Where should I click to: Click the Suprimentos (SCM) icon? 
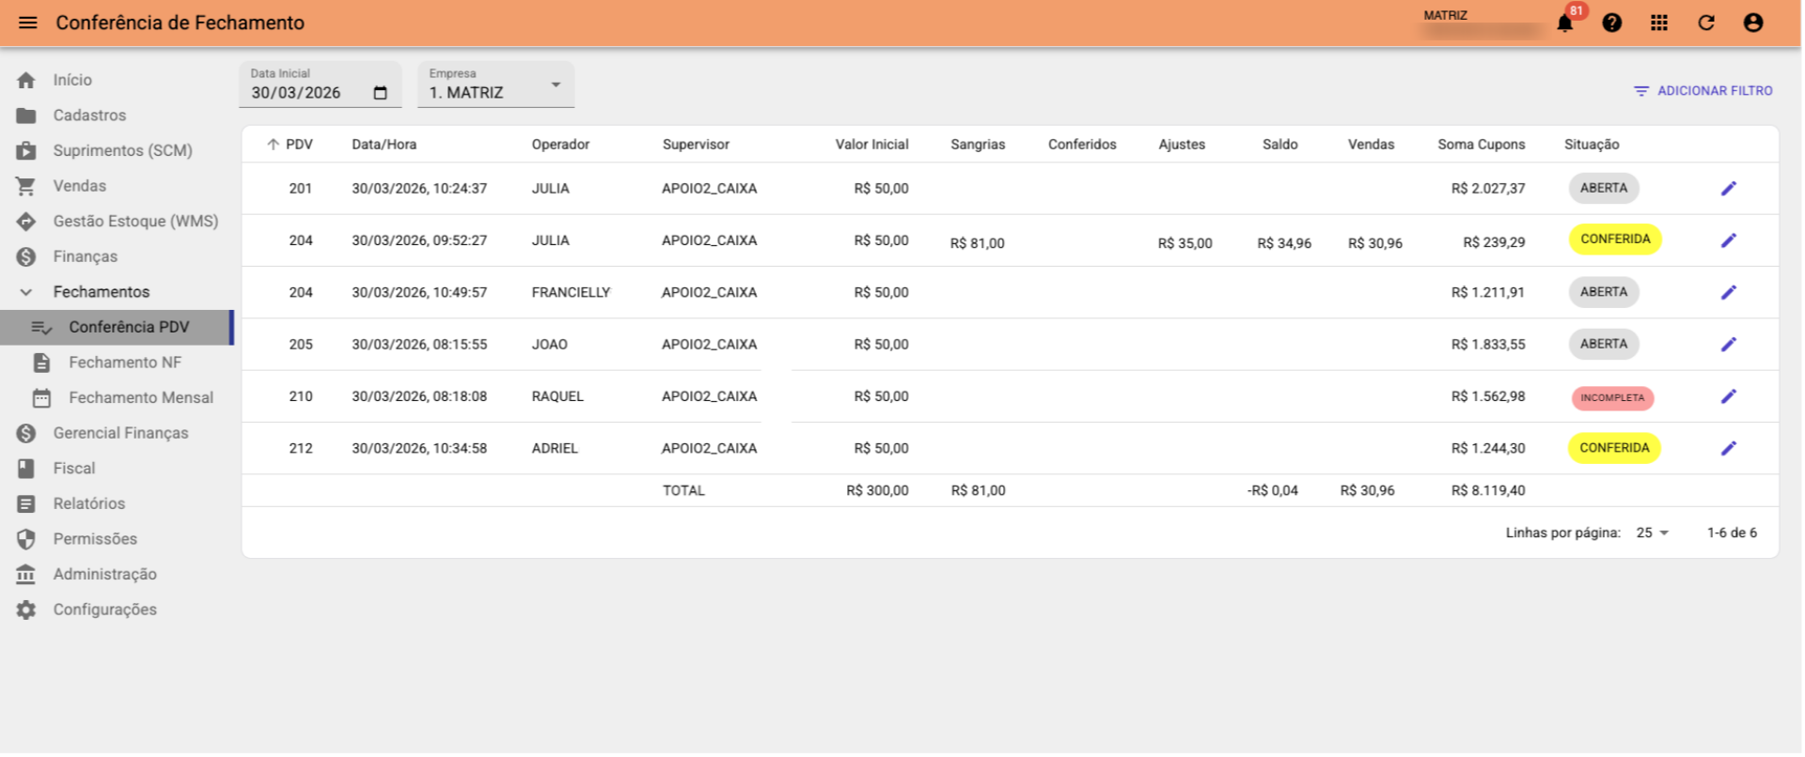coord(26,150)
